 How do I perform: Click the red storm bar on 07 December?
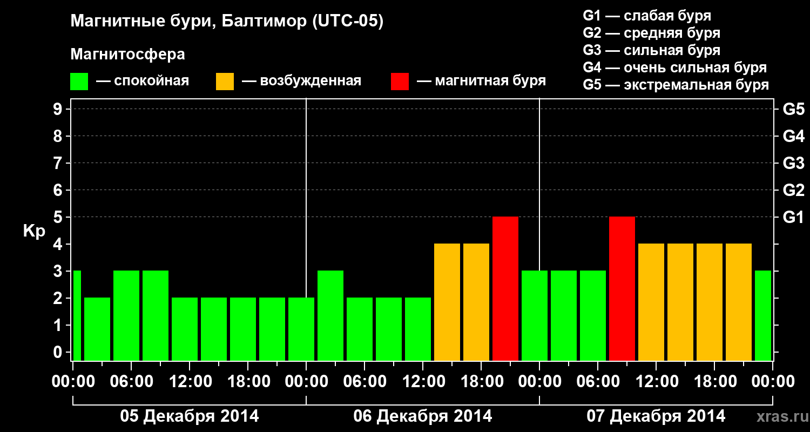tap(622, 288)
